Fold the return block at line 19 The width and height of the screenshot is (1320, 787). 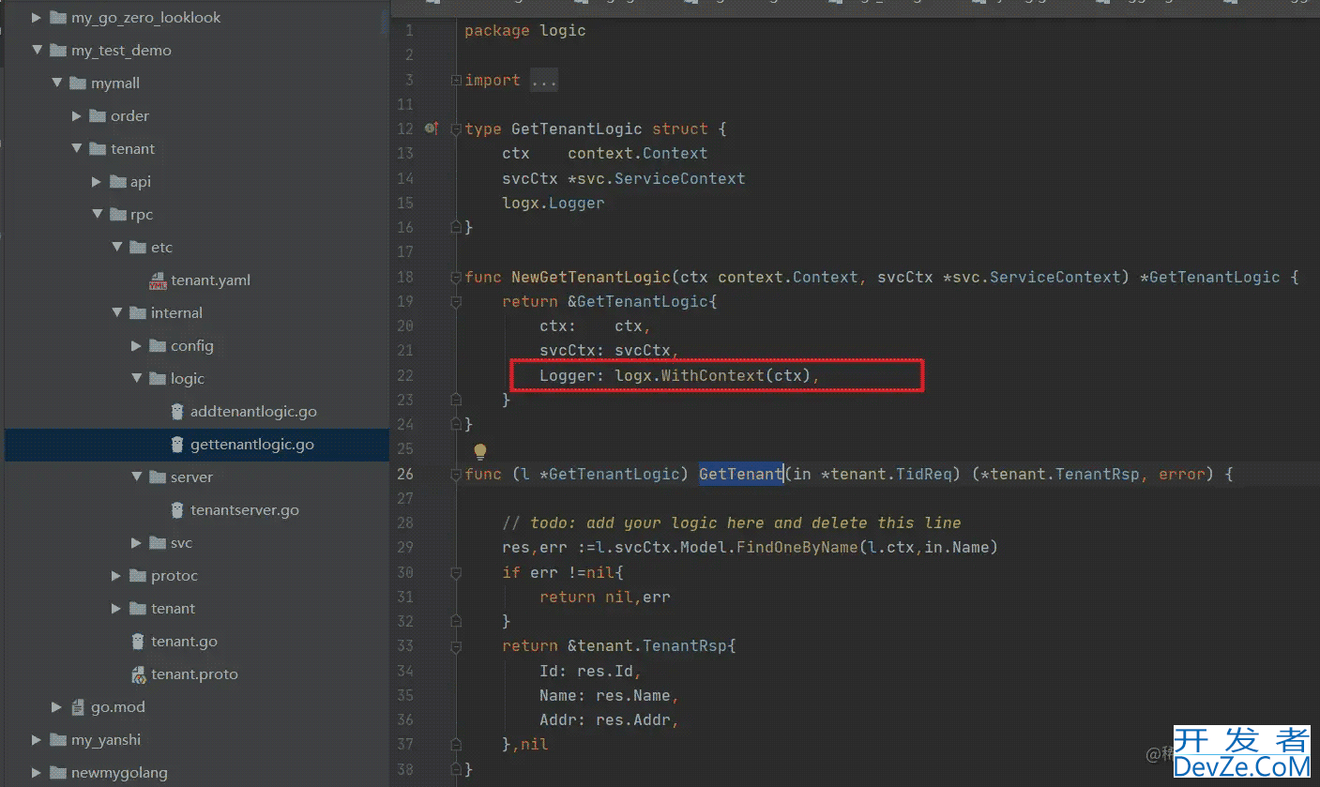(456, 302)
